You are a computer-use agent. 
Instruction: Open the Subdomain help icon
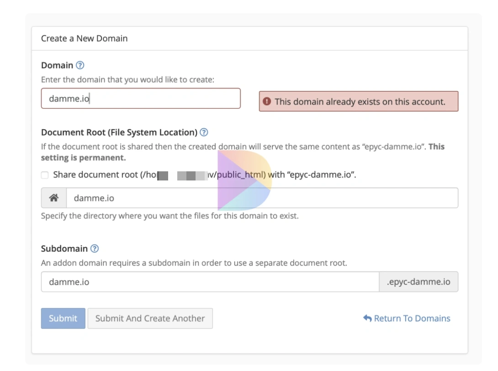95,249
